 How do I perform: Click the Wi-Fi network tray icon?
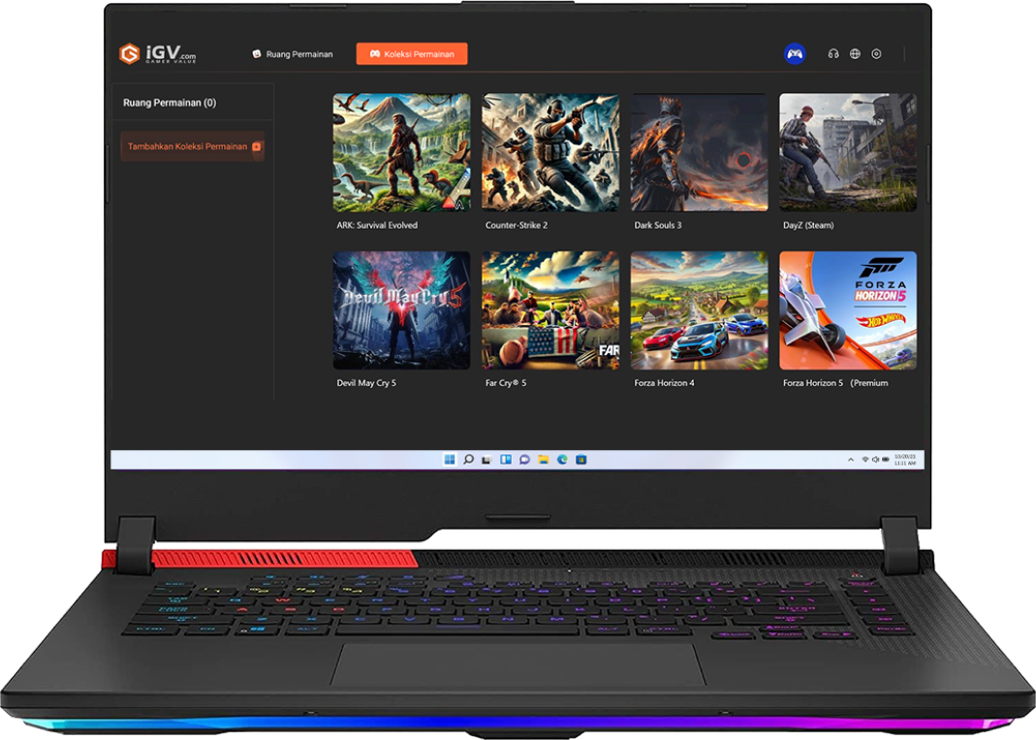[x=865, y=460]
